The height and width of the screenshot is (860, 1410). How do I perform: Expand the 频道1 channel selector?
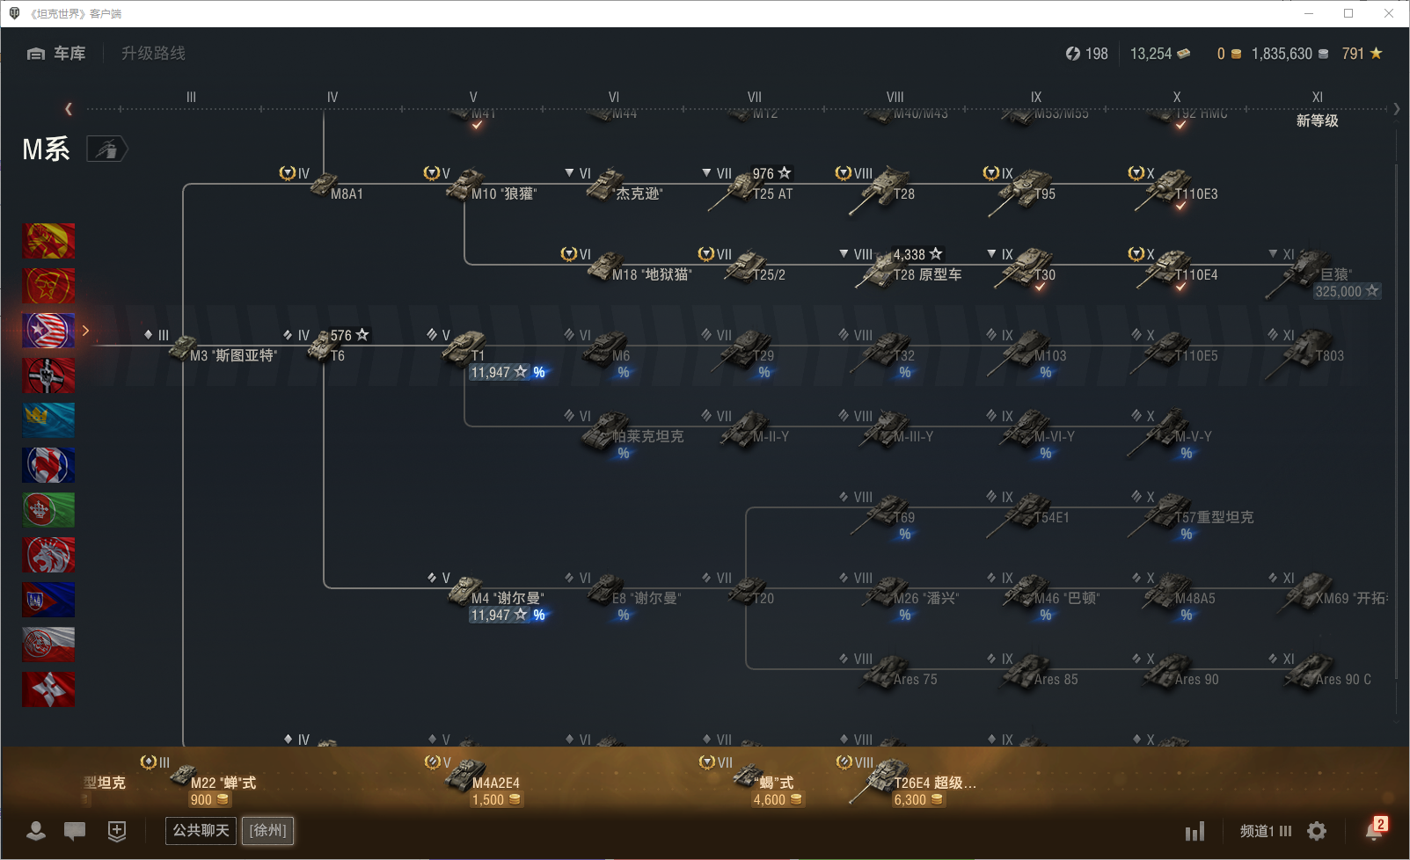coord(1266,831)
